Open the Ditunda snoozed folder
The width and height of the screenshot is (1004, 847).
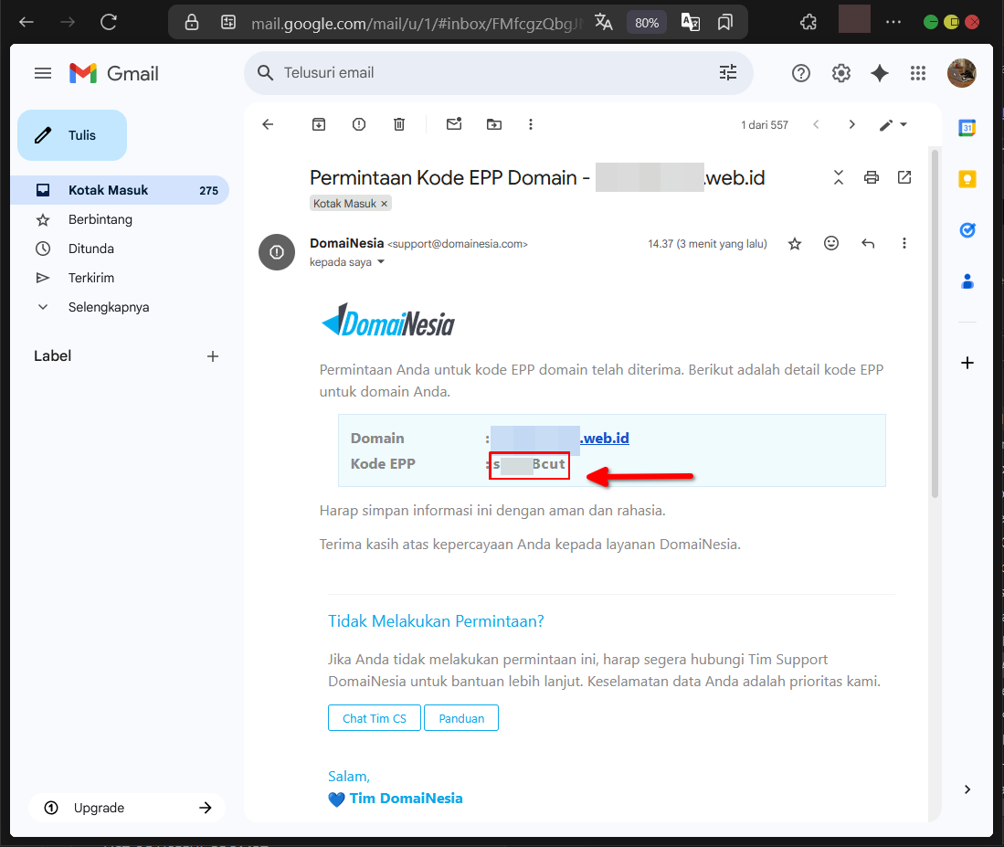[91, 249]
